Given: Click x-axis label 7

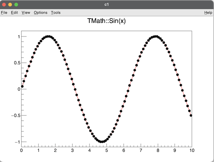Looking at the screenshot, I should pyautogui.click(x=141, y=150).
